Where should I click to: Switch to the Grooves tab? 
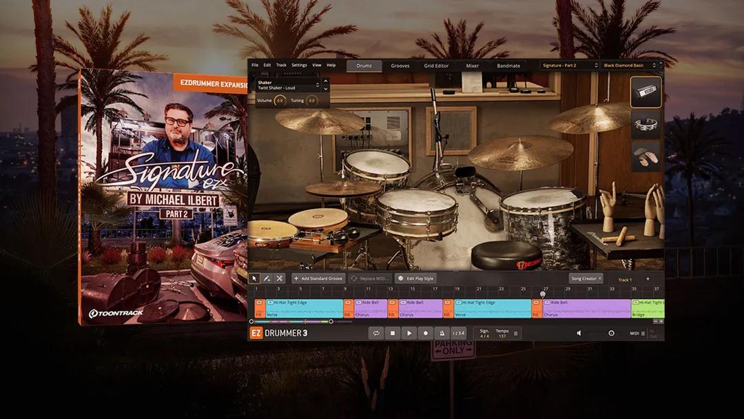(400, 65)
